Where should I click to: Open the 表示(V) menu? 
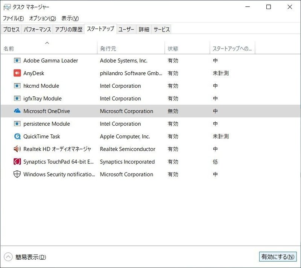[70, 18]
